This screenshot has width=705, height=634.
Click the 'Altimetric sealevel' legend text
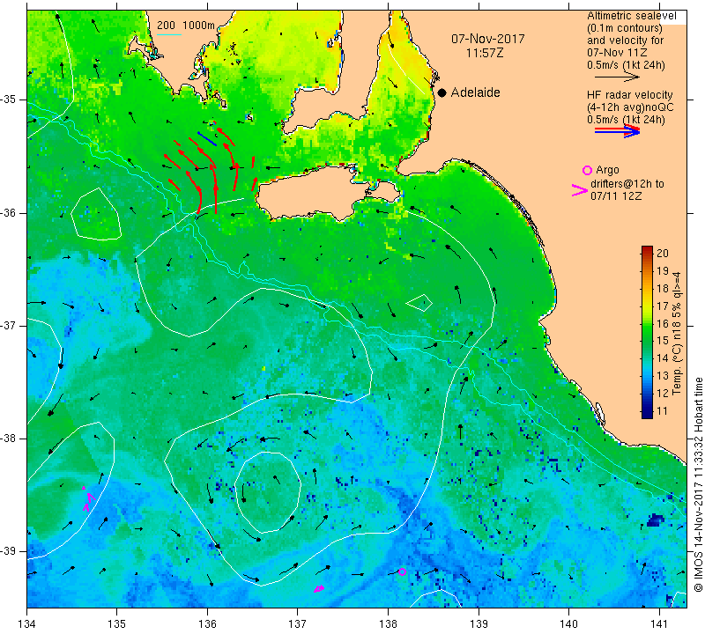[x=631, y=16]
